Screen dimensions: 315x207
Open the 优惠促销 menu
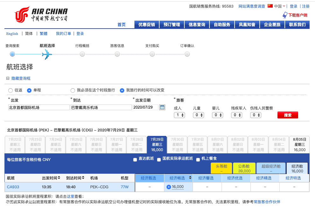(x=147, y=25)
